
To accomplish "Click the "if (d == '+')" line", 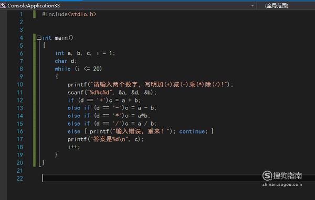I will click(x=104, y=100).
